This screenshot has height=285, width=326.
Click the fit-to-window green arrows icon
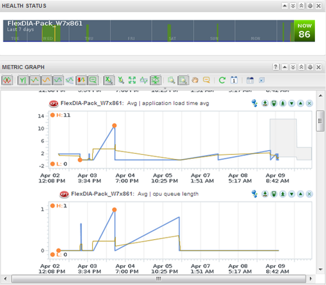132,80
